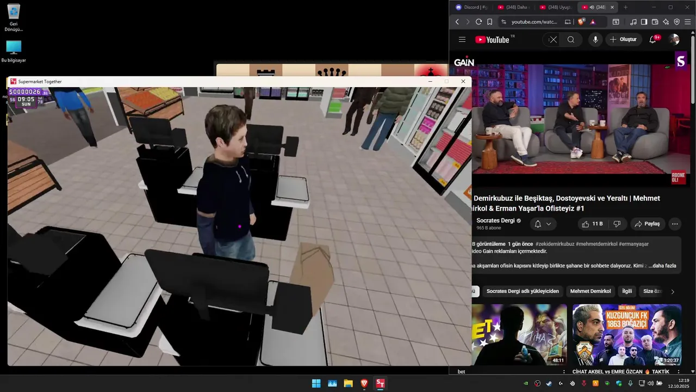Click the YouTube video player
Viewport: 696px width, 392px height.
pos(581,120)
